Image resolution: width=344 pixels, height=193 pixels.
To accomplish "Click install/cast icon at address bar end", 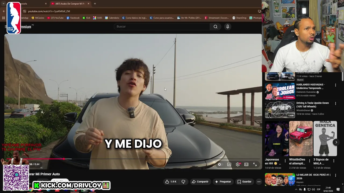I will pos(259,11).
